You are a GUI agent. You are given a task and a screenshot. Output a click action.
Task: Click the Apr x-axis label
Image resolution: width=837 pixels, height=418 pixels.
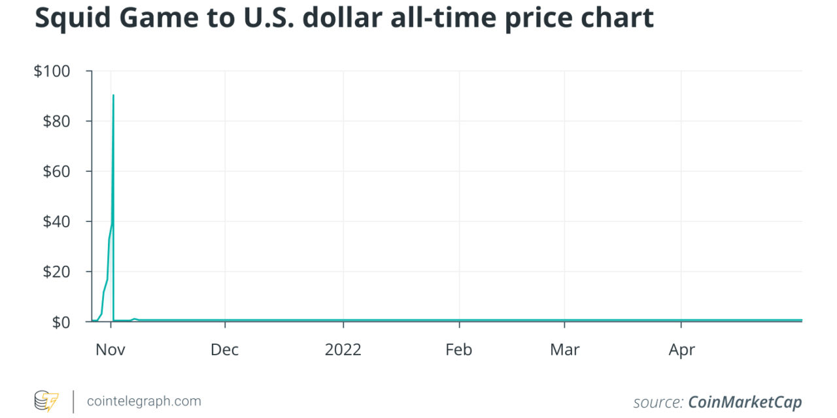coord(681,349)
